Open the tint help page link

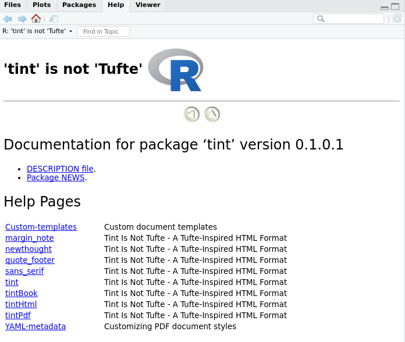click(x=12, y=282)
